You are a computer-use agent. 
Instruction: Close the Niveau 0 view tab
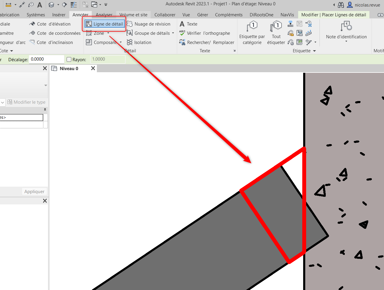pos(93,68)
